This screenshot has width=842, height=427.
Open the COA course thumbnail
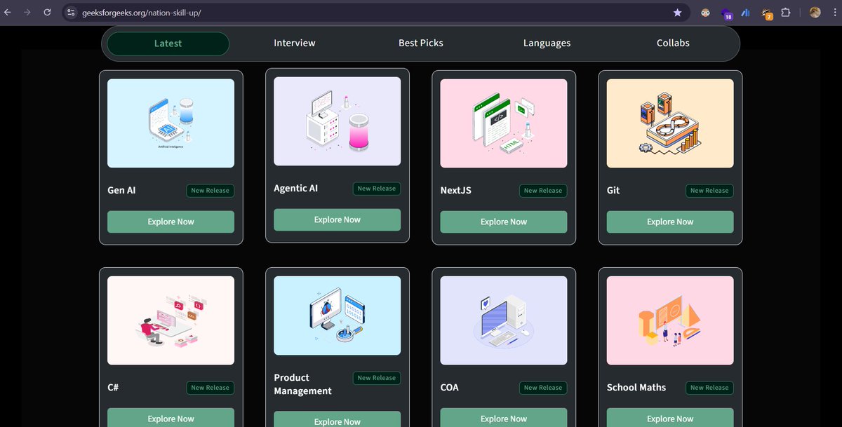point(503,320)
